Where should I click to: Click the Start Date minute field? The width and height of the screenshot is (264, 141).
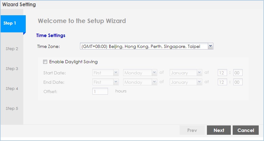point(238,73)
